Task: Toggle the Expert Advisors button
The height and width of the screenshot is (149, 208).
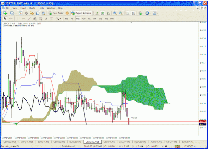Action: point(81,13)
